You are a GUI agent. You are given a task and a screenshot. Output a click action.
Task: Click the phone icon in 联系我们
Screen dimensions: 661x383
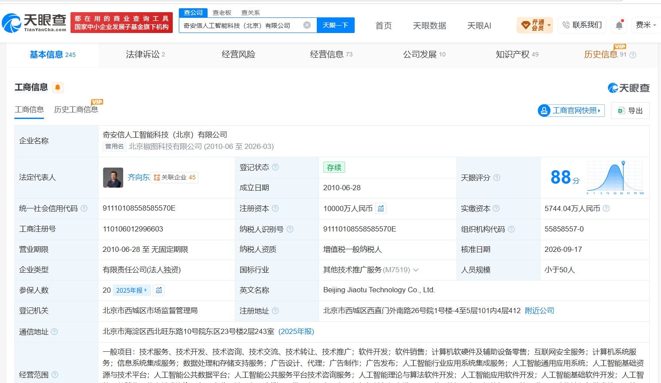(x=566, y=25)
